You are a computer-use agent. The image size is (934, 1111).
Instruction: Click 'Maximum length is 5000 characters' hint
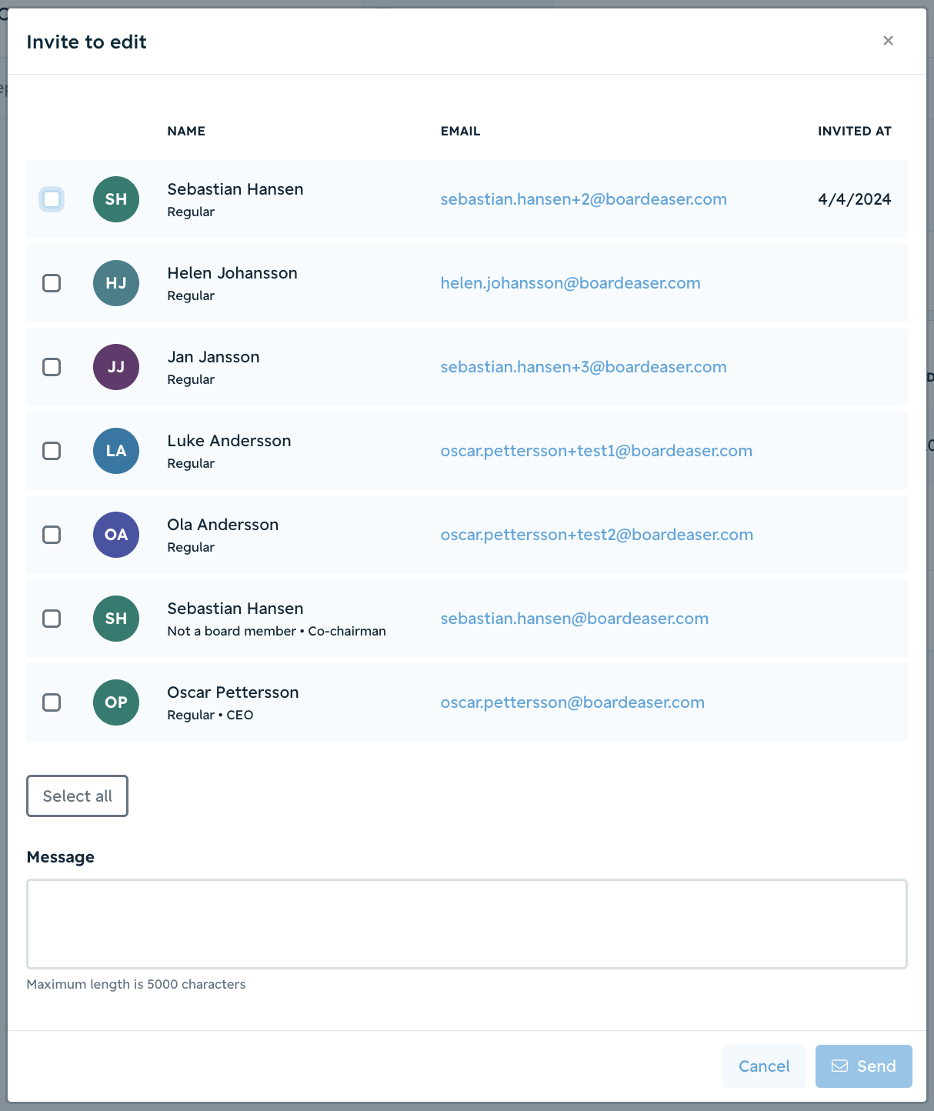pyautogui.click(x=136, y=984)
